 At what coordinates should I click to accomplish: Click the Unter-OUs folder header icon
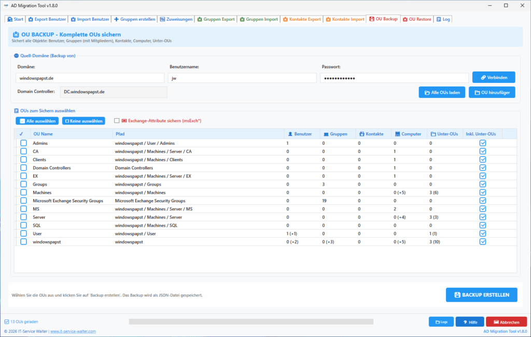click(x=433, y=134)
